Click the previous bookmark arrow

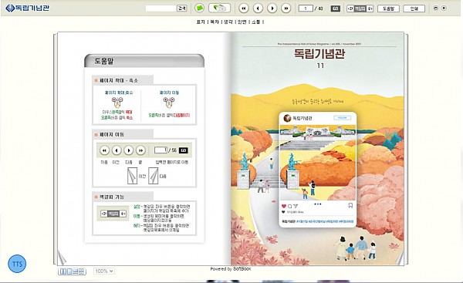(350, 8)
